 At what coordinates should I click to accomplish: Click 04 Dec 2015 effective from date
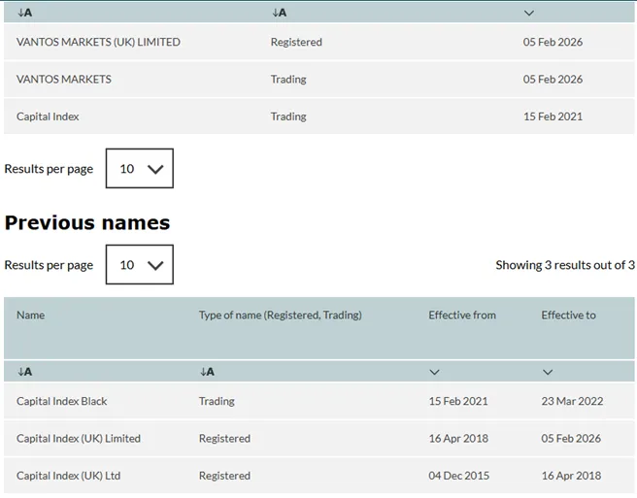tap(458, 476)
